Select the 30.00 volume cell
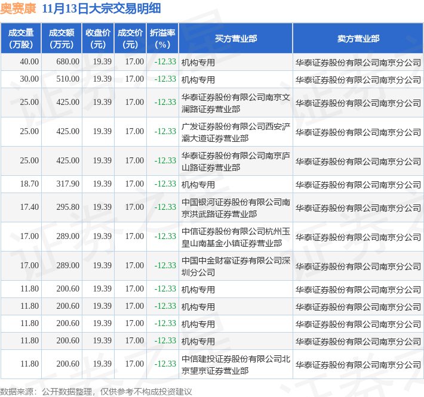The height and width of the screenshot is (397, 424). 29,79
